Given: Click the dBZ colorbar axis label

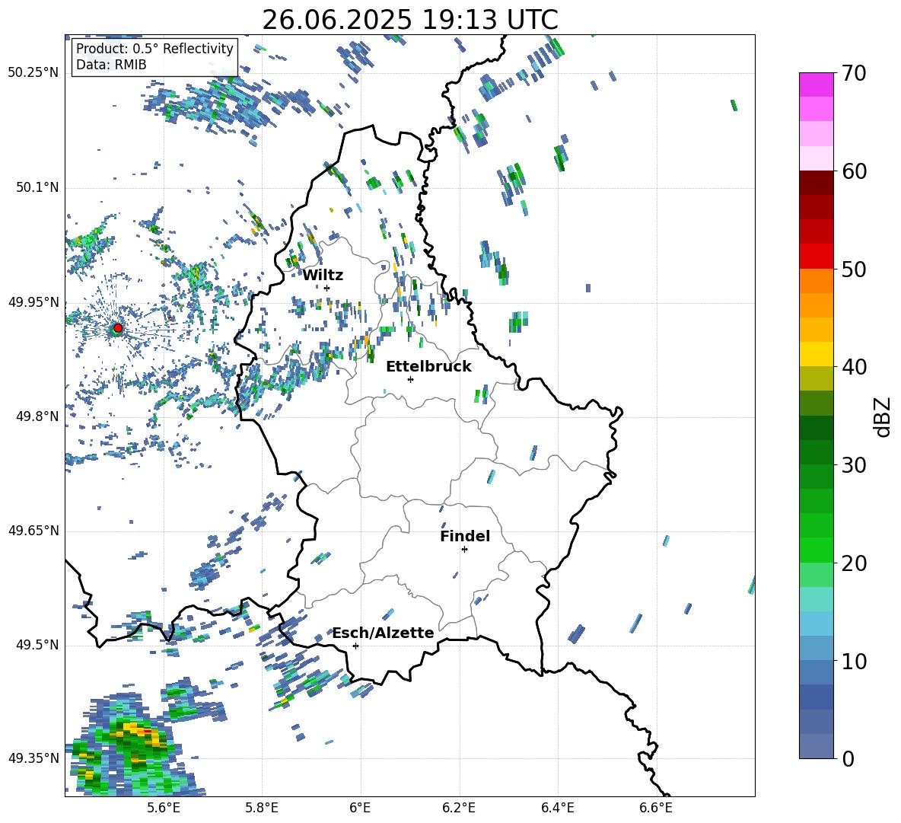Looking at the screenshot, I should (x=883, y=416).
